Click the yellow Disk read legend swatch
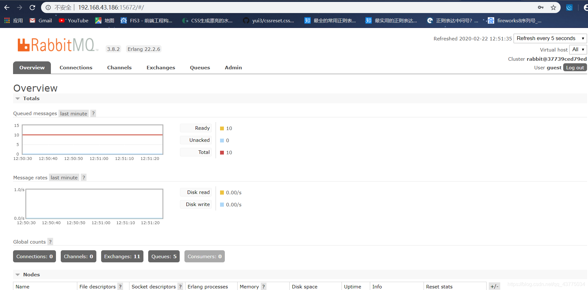The image size is (588, 290). (222, 192)
